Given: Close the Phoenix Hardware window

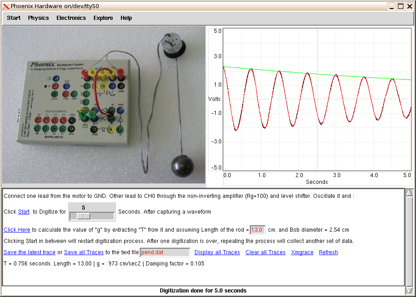Looking at the screenshot, I should point(410,6).
